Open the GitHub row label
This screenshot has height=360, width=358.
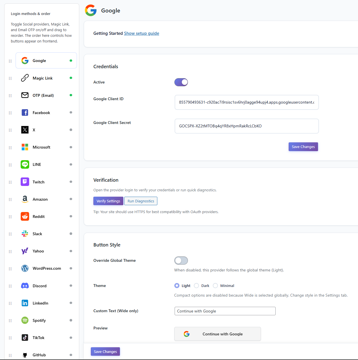39,355
